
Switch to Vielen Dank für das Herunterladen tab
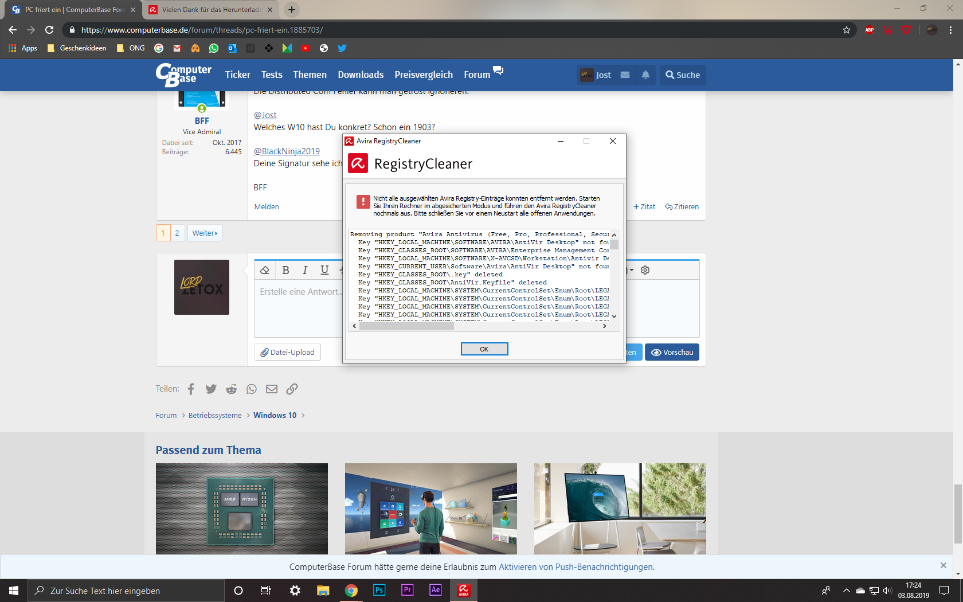(x=211, y=10)
